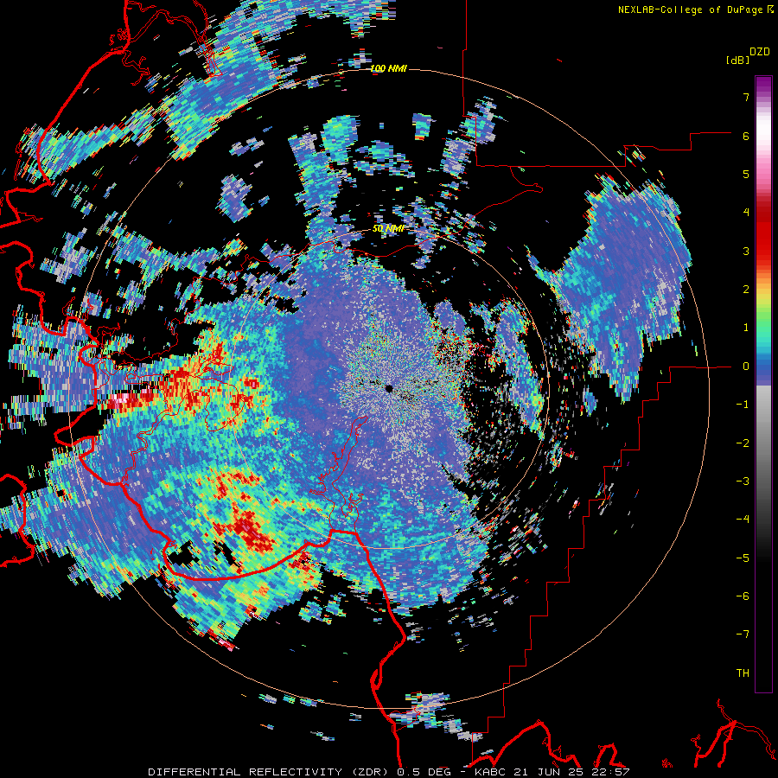Click the -2 dB value on the color scale
Image resolution: width=778 pixels, height=778 pixels.
pos(743,443)
